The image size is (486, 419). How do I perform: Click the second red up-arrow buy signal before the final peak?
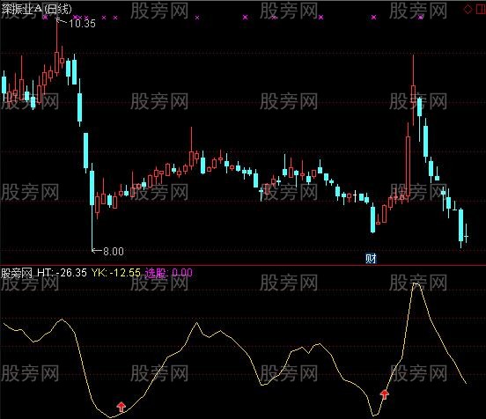pos(385,394)
